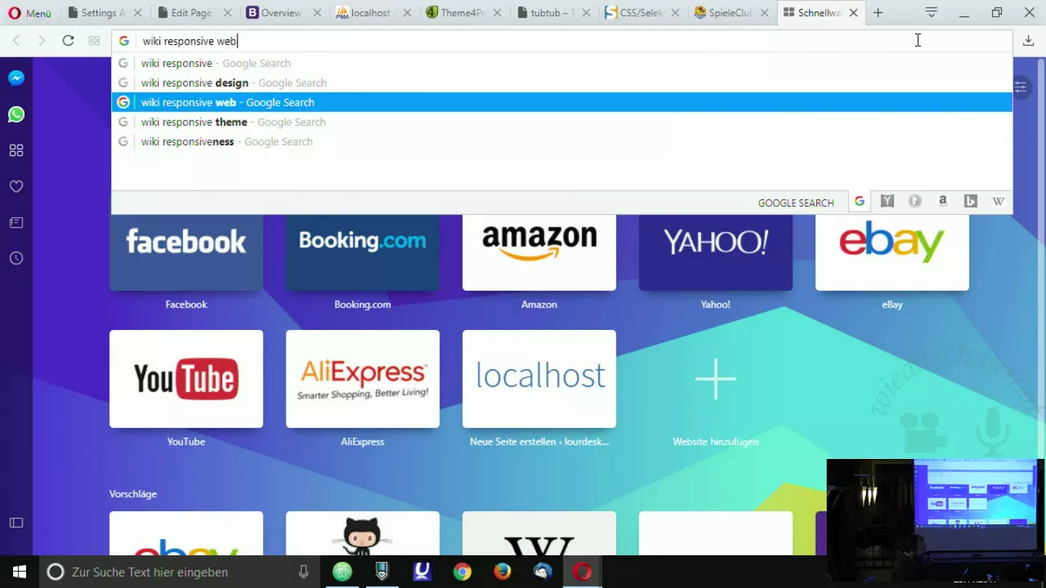Image resolution: width=1046 pixels, height=588 pixels.
Task: Open the tab menu icon in title bar
Action: click(x=931, y=13)
